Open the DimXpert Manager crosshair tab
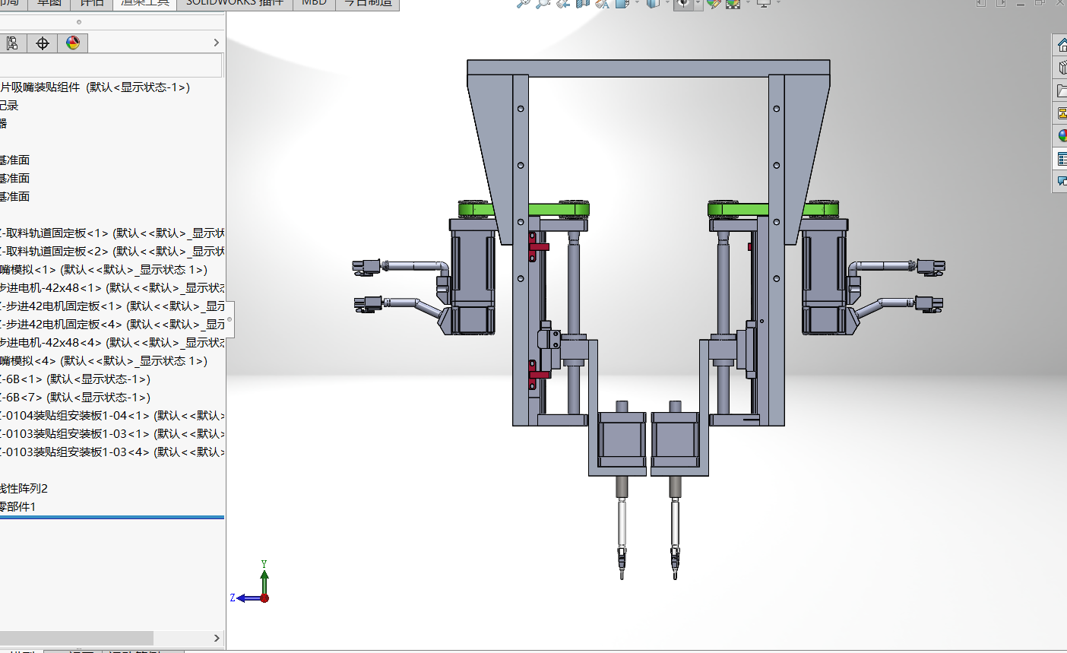Viewport: 1067px width, 653px height. [x=43, y=43]
